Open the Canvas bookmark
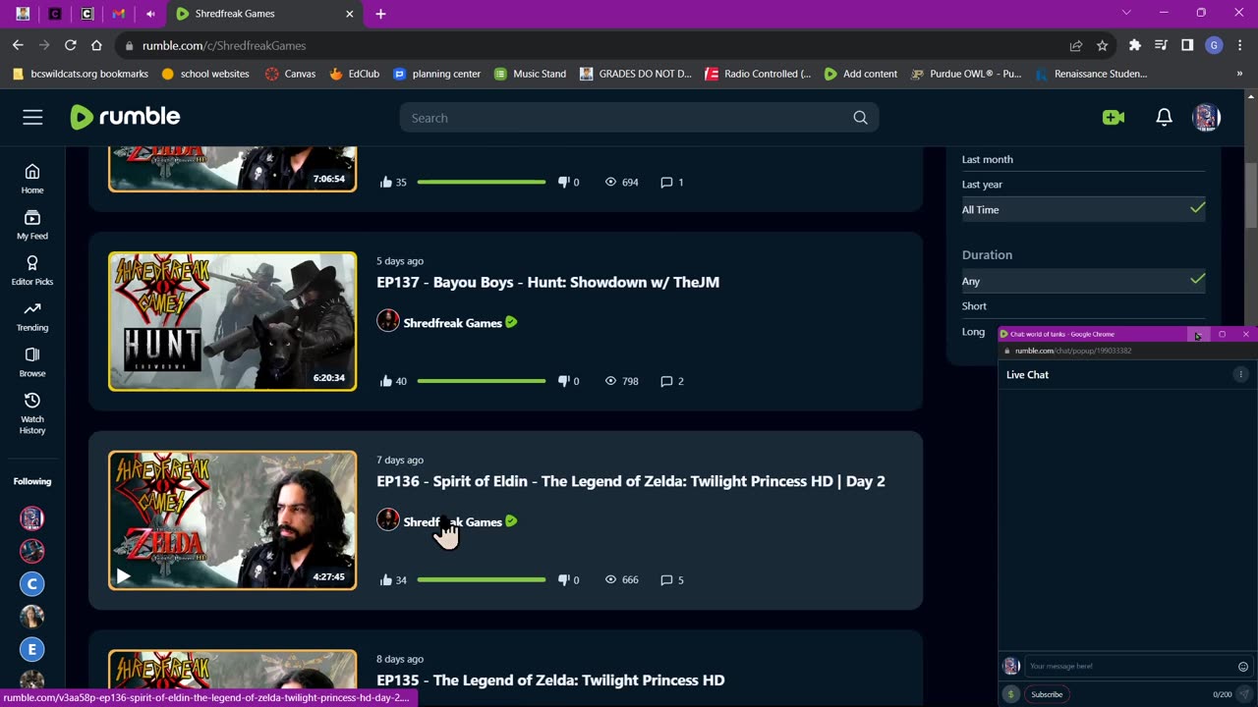1258x707 pixels. pos(290,74)
